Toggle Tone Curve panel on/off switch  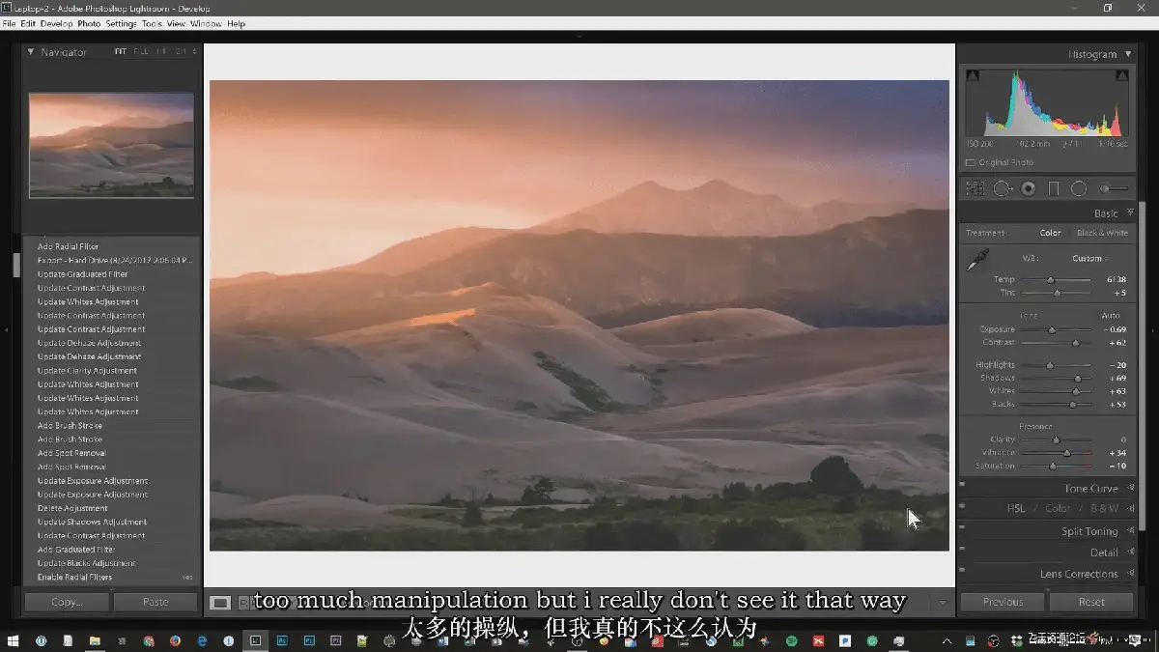[x=962, y=486]
